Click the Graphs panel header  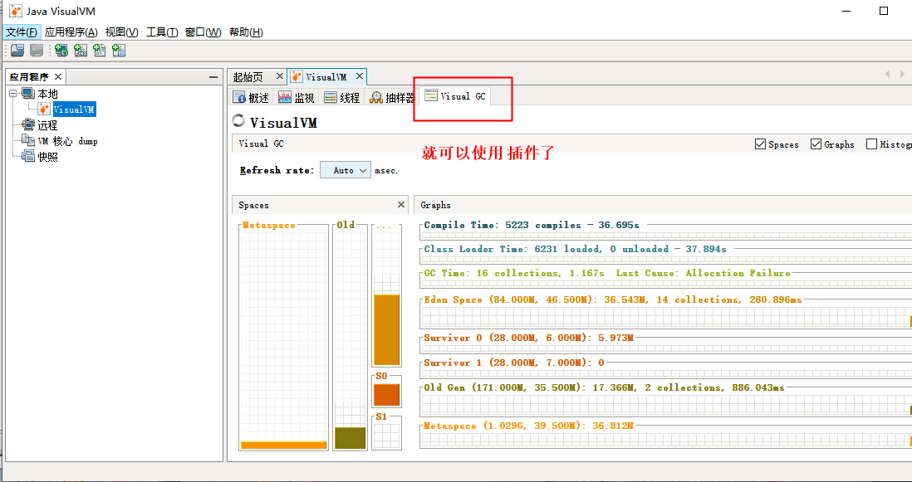(x=663, y=205)
